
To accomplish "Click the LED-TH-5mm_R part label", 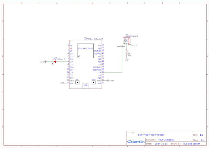I will (59, 59).
